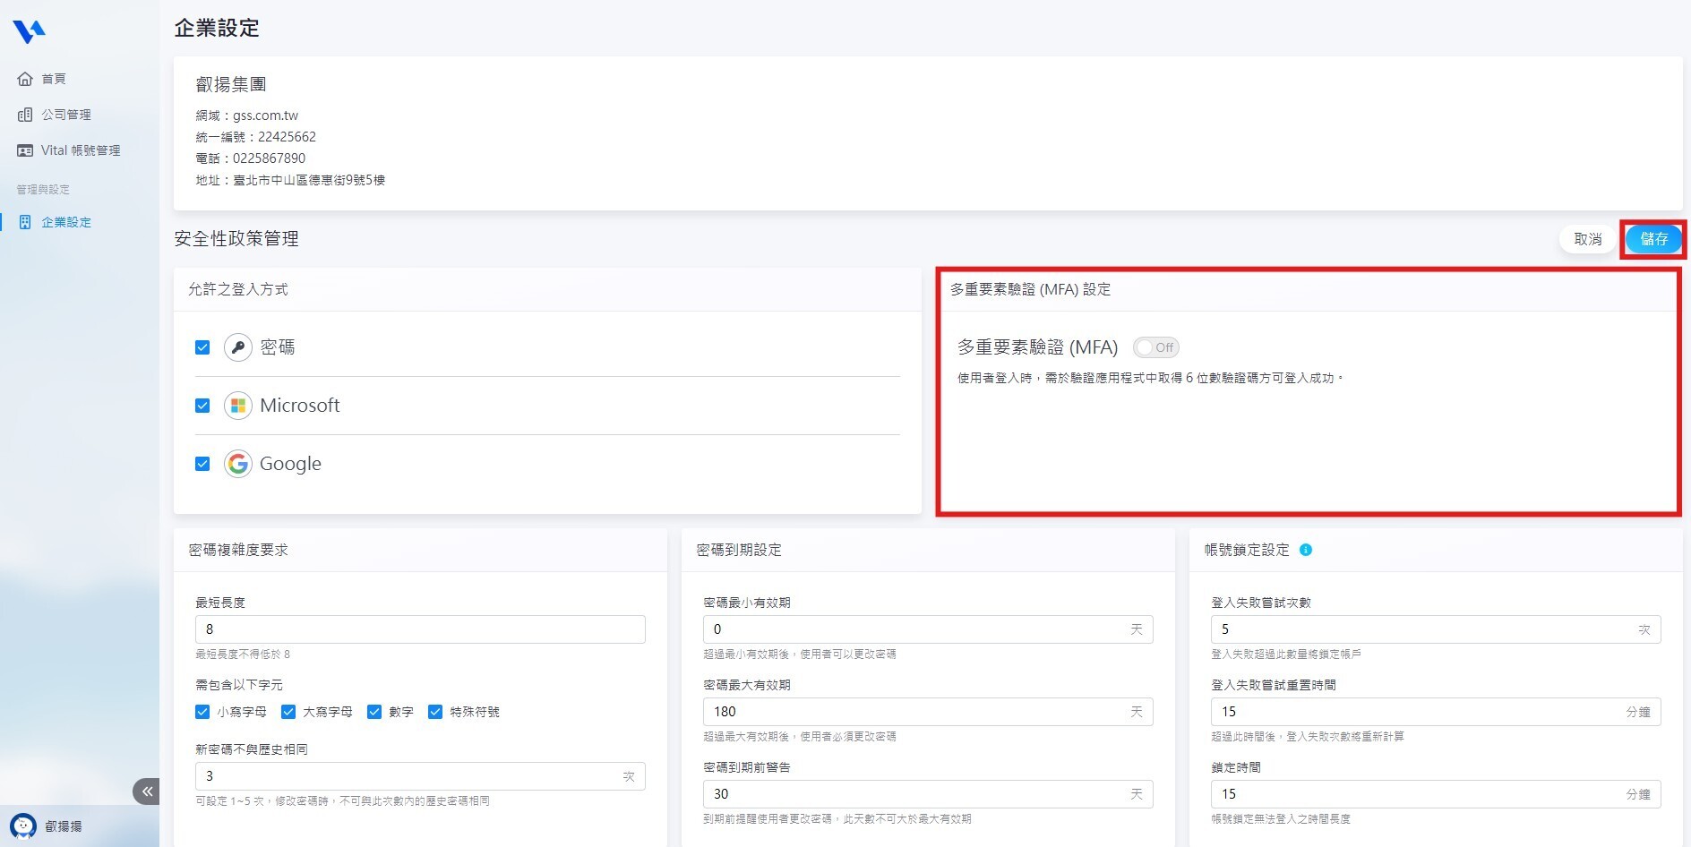Click the home icon in sidebar
This screenshot has width=1691, height=847.
25,79
